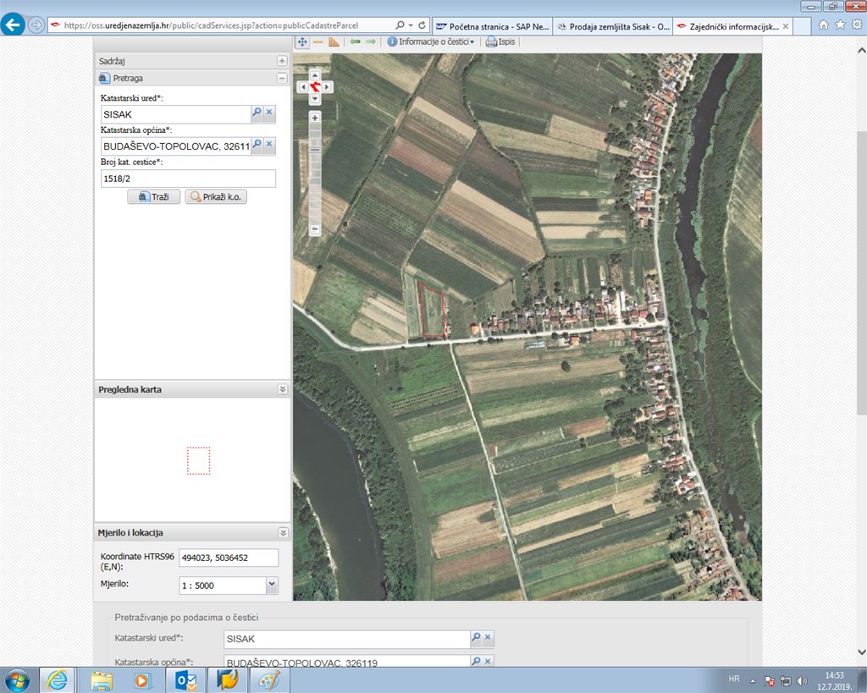867x693 pixels.
Task: Open lookup for Katastarska općina in Pretraga
Action: 257,145
